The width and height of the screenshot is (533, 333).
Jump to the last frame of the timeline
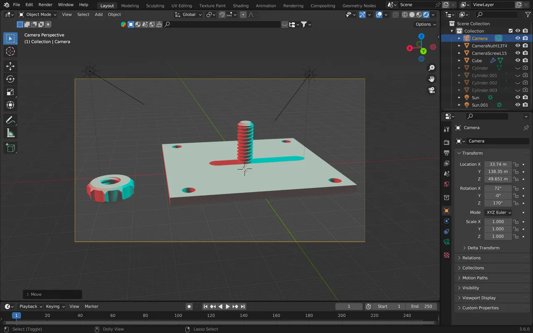[243, 306]
